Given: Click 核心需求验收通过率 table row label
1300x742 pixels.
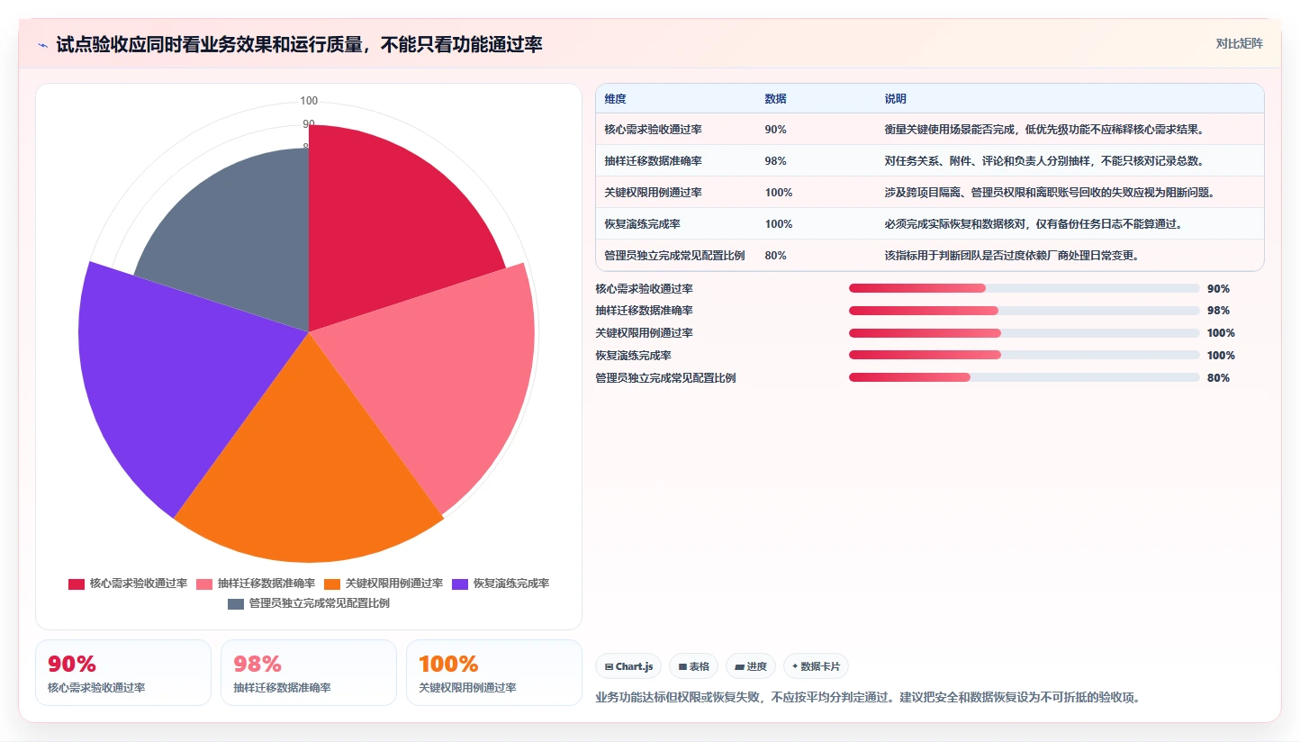Looking at the screenshot, I should (654, 130).
